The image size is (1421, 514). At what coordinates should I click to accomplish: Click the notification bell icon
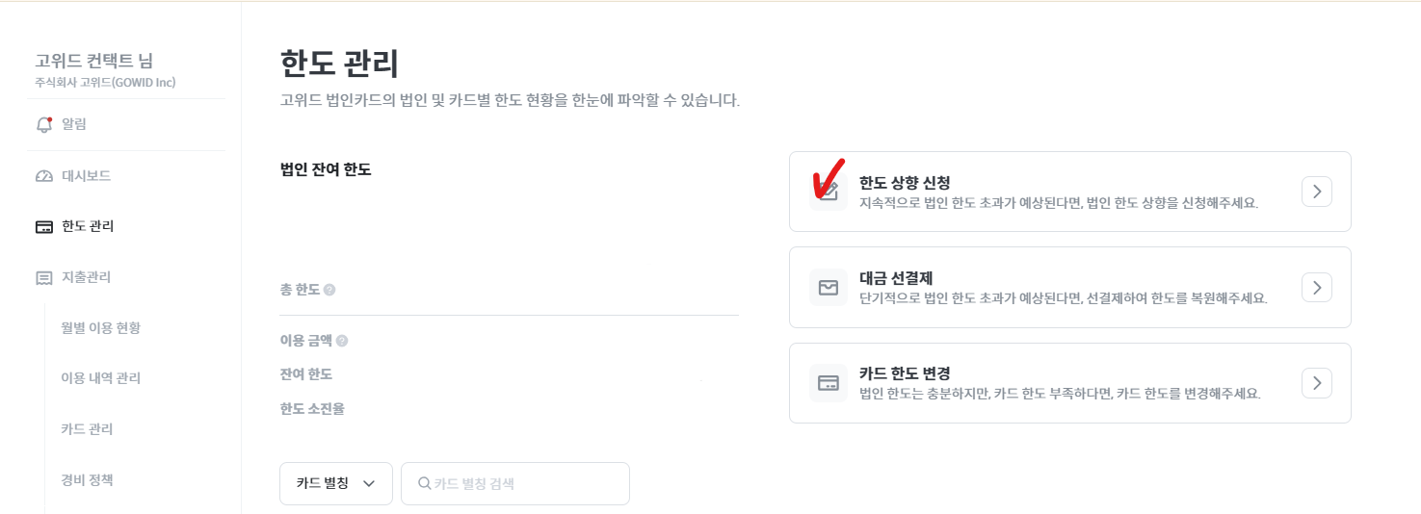[43, 125]
